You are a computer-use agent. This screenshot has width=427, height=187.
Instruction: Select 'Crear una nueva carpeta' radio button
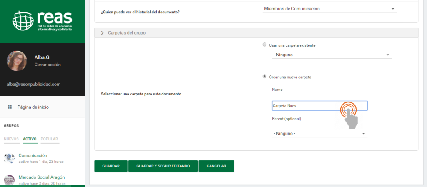tap(264, 77)
